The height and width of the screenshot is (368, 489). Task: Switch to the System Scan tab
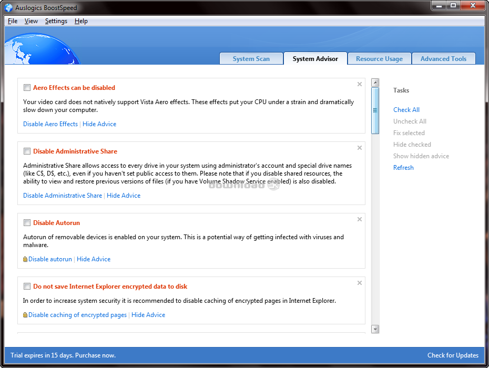click(x=251, y=59)
